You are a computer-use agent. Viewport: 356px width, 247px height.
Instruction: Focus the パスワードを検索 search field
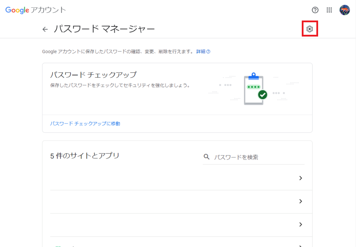pyautogui.click(x=257, y=157)
